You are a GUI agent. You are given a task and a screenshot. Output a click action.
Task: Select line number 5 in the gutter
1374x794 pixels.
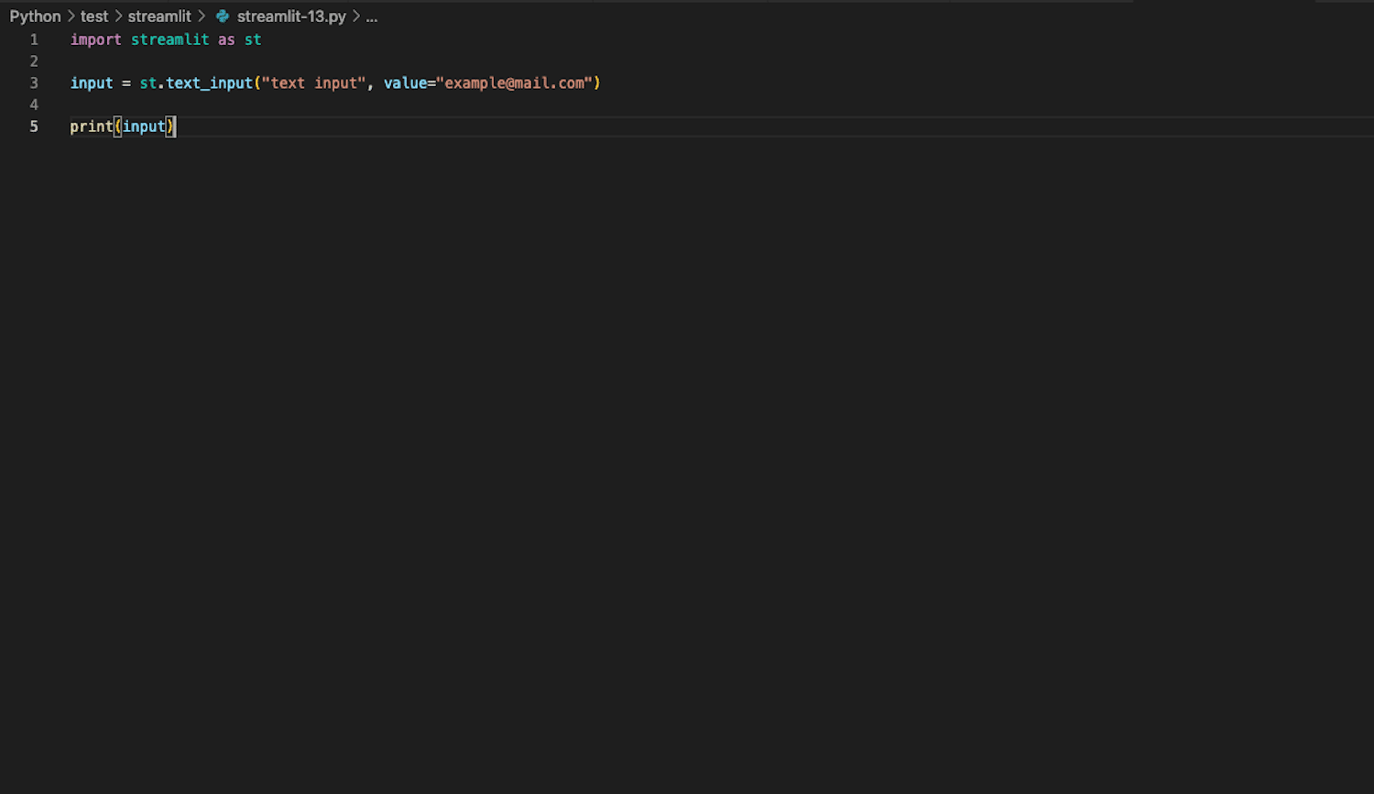[x=34, y=126]
